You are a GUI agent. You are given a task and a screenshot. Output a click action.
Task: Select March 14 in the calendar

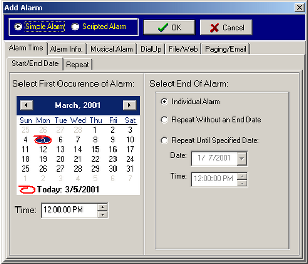click(78, 149)
